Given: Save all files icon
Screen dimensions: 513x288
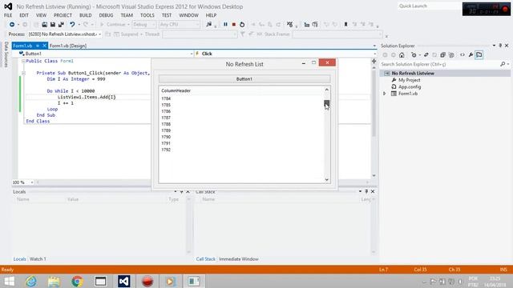Looking at the screenshot, I should (x=61, y=25).
